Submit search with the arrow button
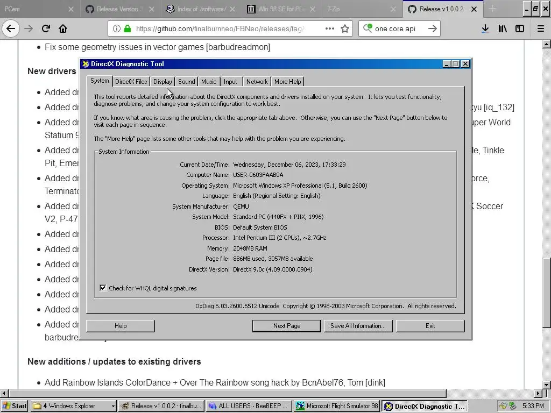551x413 pixels. [x=433, y=29]
